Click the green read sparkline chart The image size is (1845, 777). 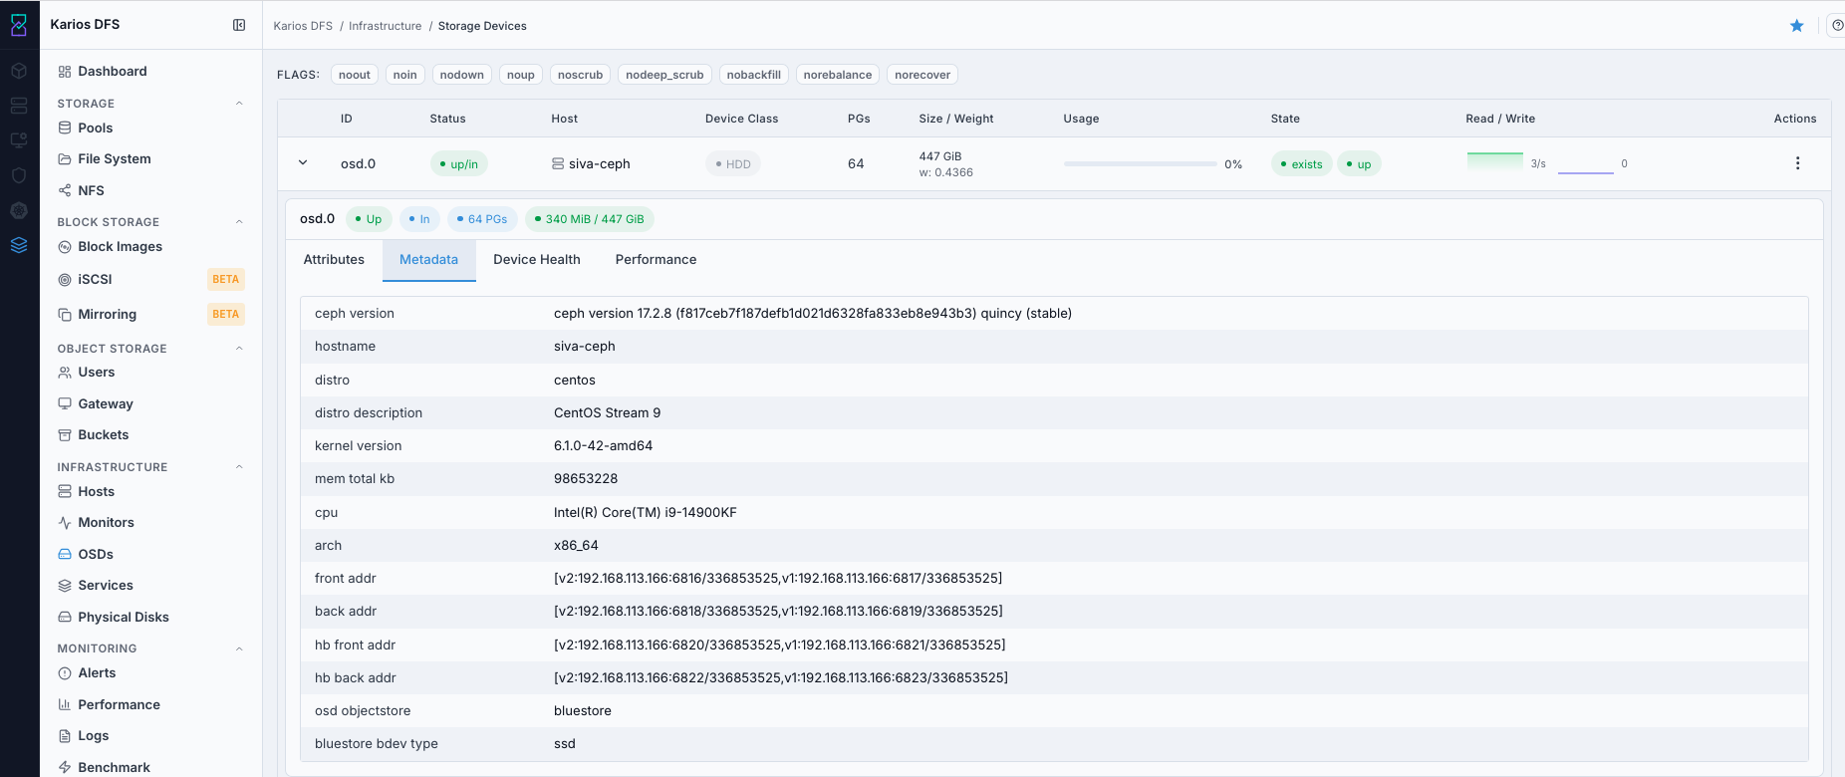click(1495, 160)
